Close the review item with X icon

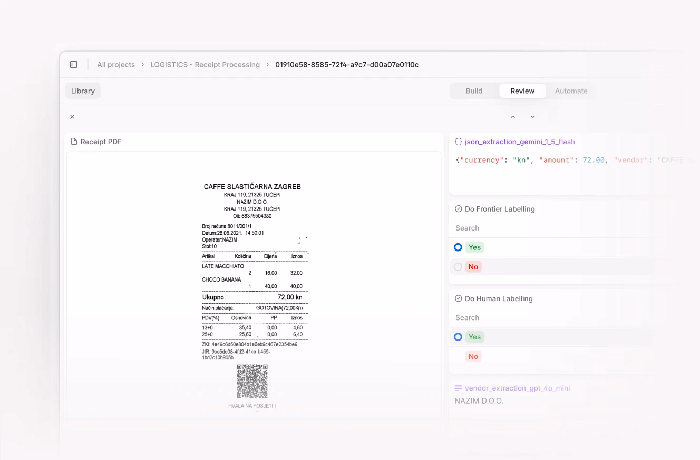point(72,117)
